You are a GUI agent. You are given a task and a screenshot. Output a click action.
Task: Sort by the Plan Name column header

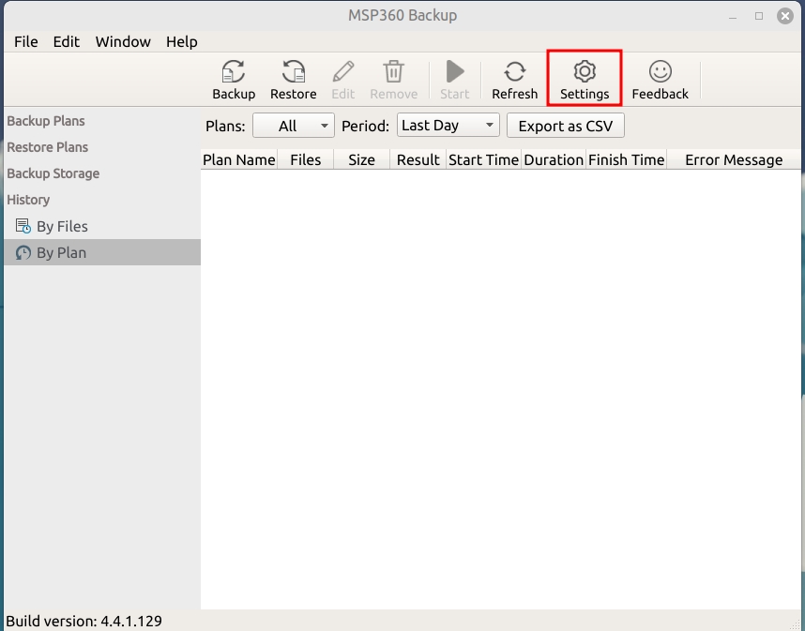[x=238, y=159]
